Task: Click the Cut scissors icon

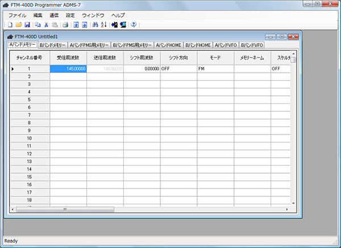Action: 46,25
